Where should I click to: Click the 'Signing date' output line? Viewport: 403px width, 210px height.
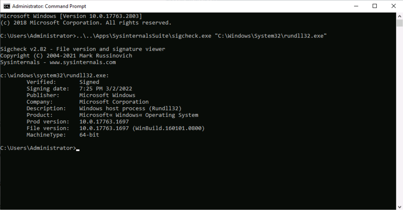[x=79, y=88]
